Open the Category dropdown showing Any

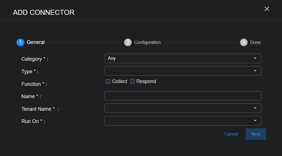179,58
